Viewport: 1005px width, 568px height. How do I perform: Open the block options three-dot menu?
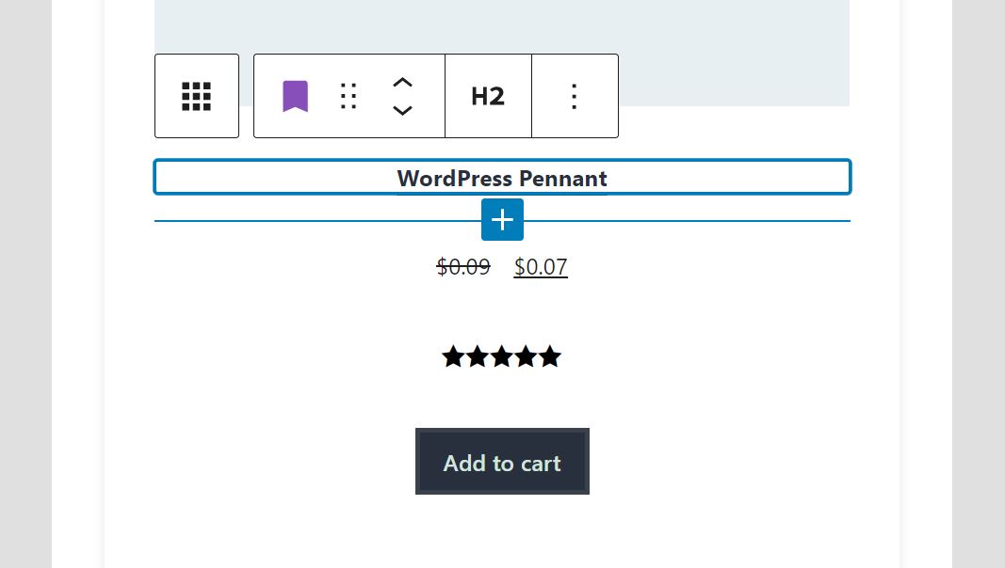tap(574, 96)
